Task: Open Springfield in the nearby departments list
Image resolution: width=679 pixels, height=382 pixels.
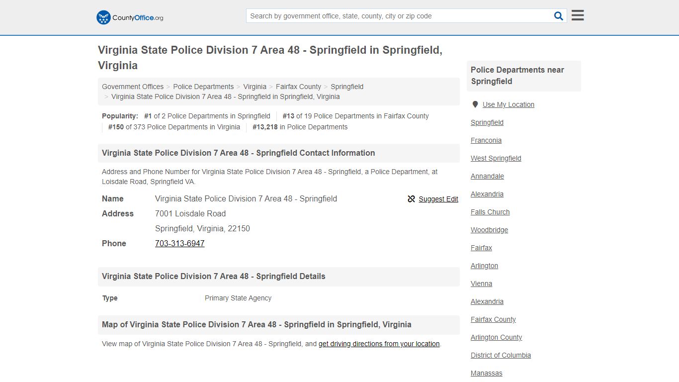Action: point(487,122)
